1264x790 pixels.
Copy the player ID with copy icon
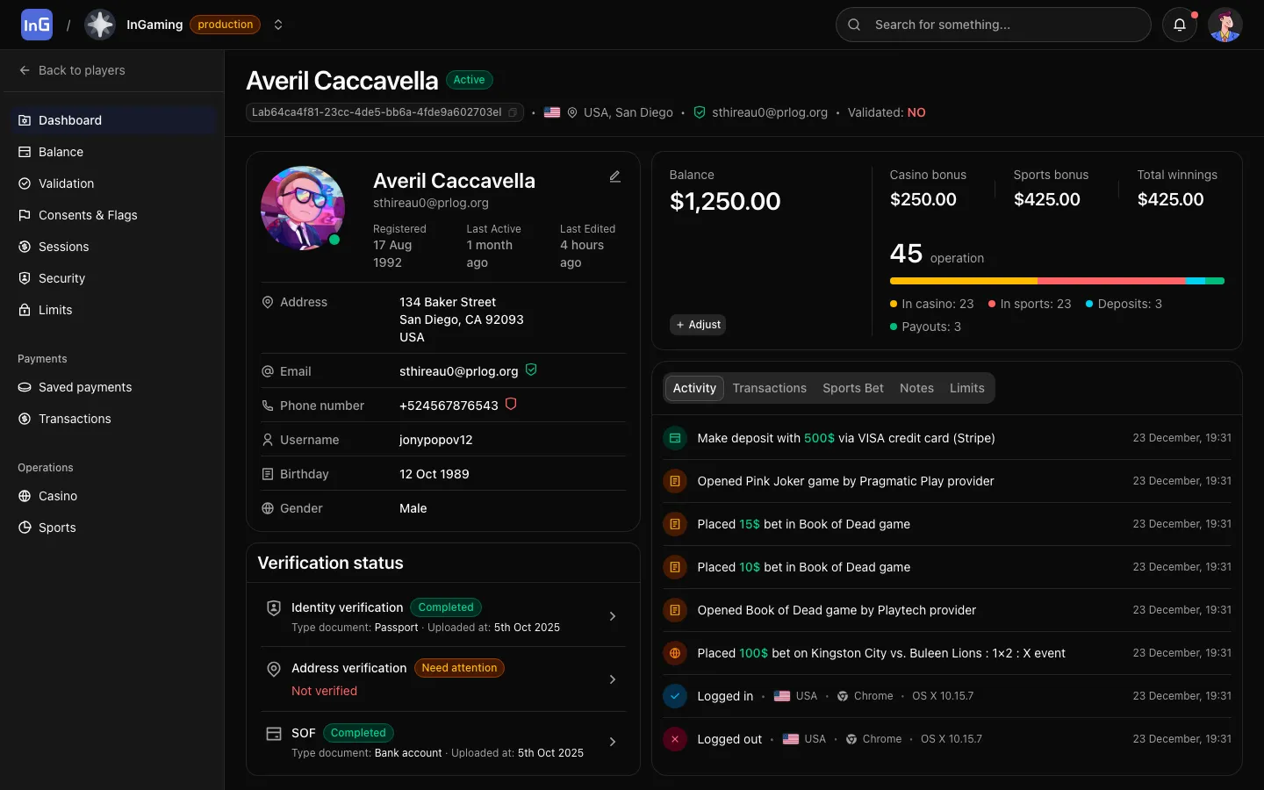click(x=513, y=112)
